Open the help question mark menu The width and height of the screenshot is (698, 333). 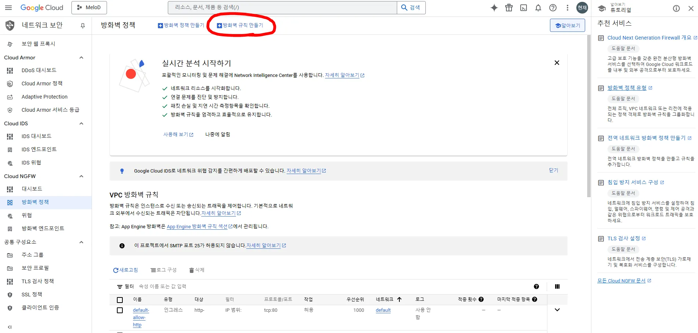point(553,8)
